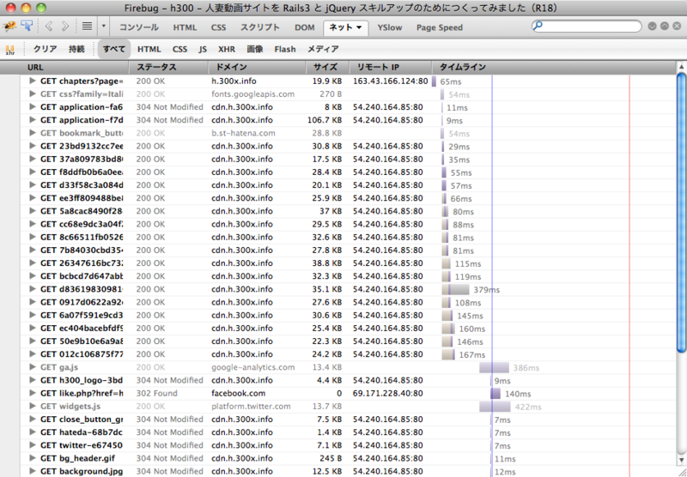Click the 379ms timeline bar
Screen dimensions: 687x477
pos(456,289)
